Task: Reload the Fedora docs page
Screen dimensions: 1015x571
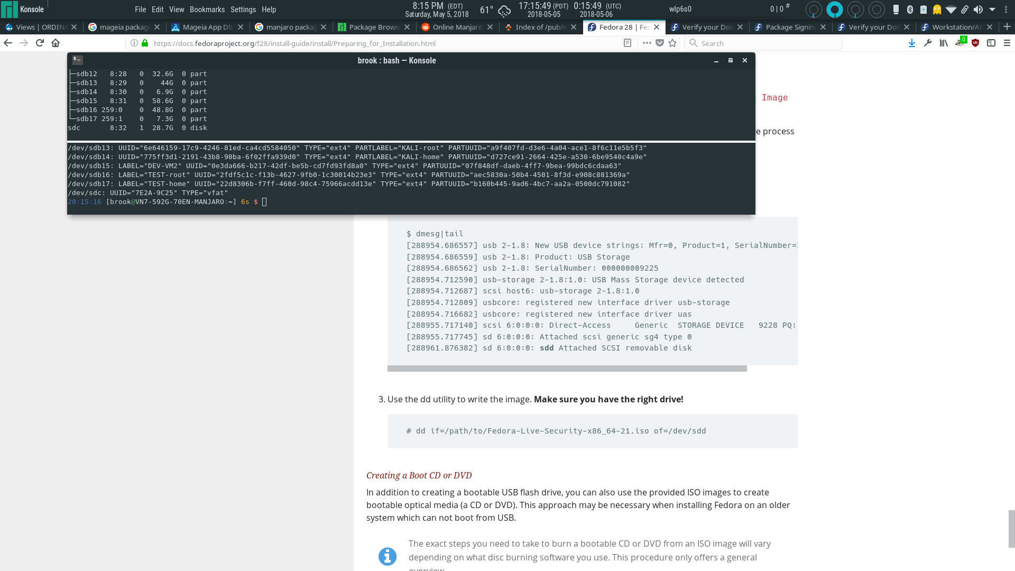Action: coord(40,43)
